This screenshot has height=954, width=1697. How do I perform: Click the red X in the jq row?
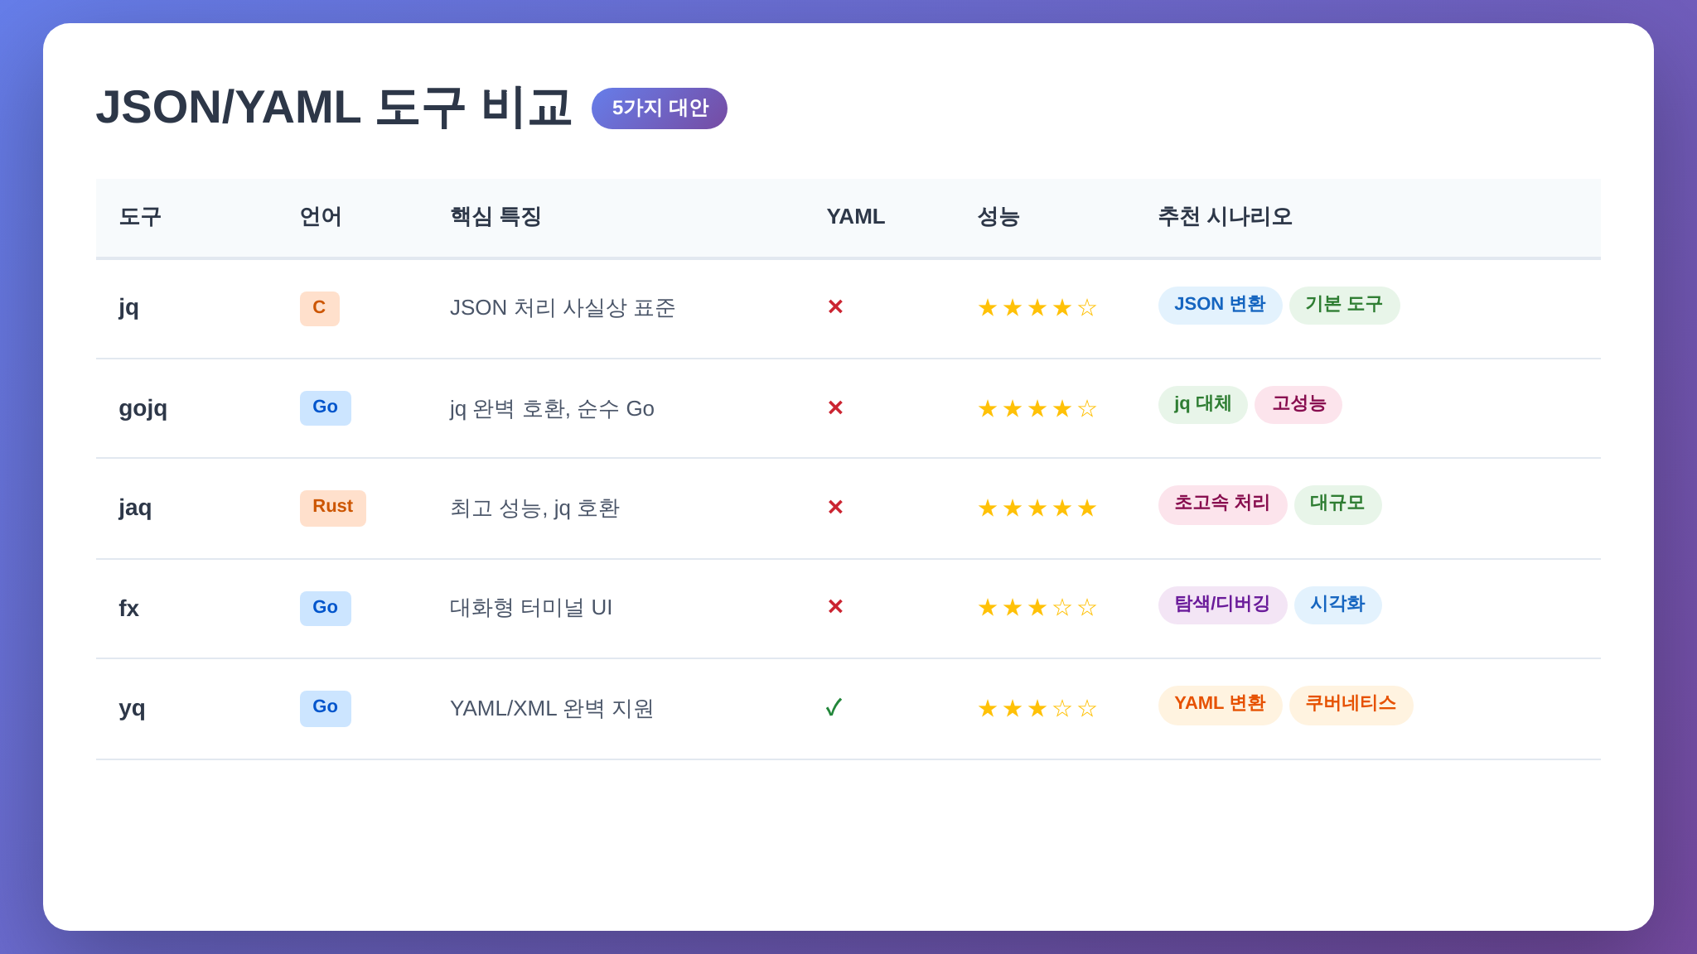pos(835,307)
